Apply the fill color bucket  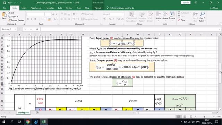tap(49, 19)
